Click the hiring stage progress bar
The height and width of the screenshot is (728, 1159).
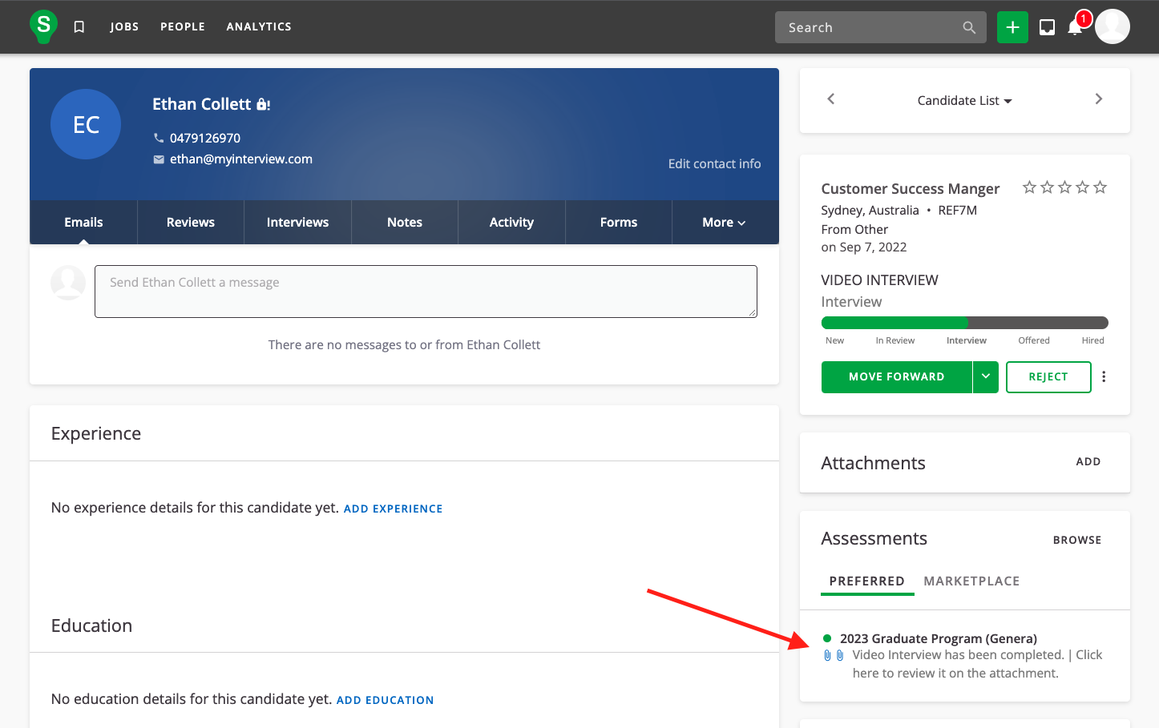(x=964, y=323)
